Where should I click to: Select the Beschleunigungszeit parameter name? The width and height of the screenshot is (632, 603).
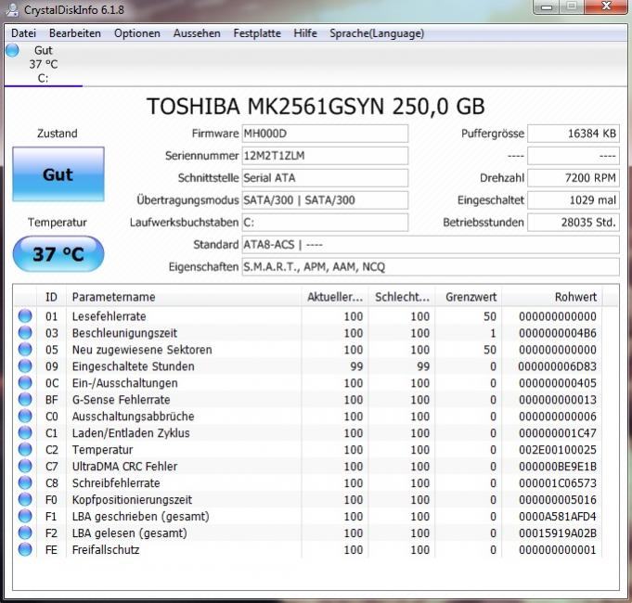[x=124, y=333]
